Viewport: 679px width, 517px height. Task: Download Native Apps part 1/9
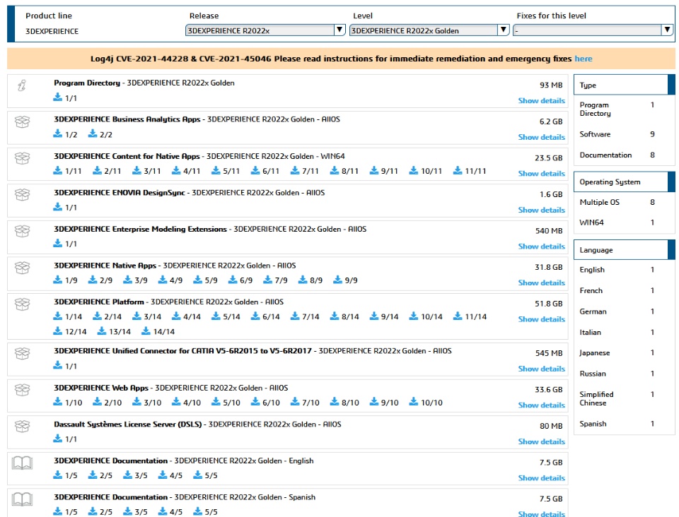(x=65, y=280)
